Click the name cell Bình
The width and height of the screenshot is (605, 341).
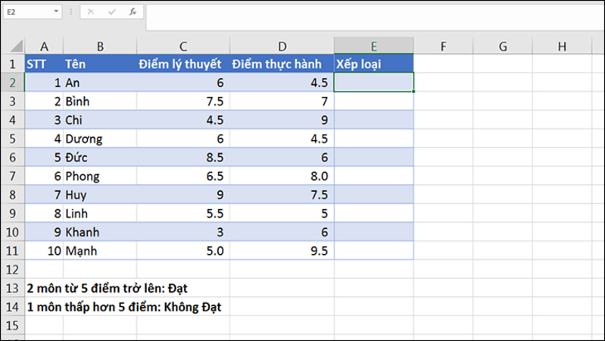tap(100, 102)
